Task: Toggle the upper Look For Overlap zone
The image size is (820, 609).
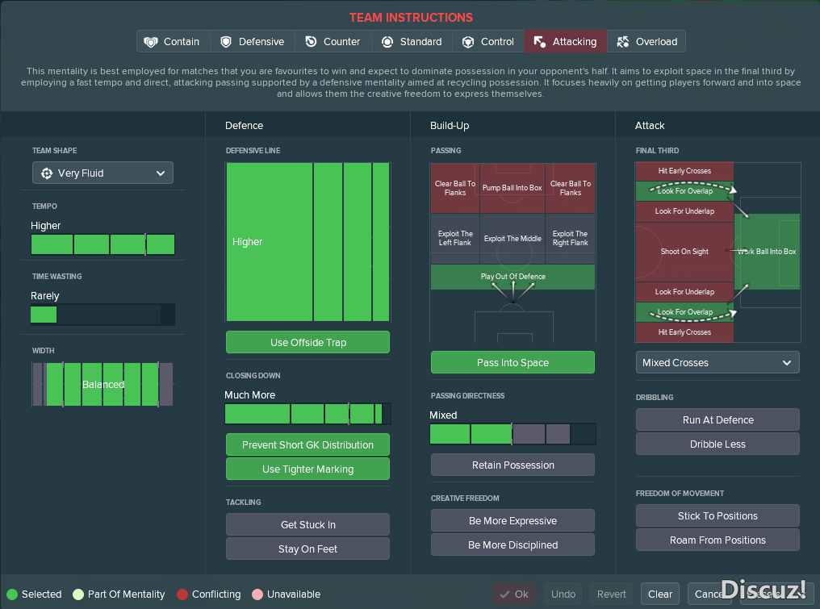Action: coord(684,191)
